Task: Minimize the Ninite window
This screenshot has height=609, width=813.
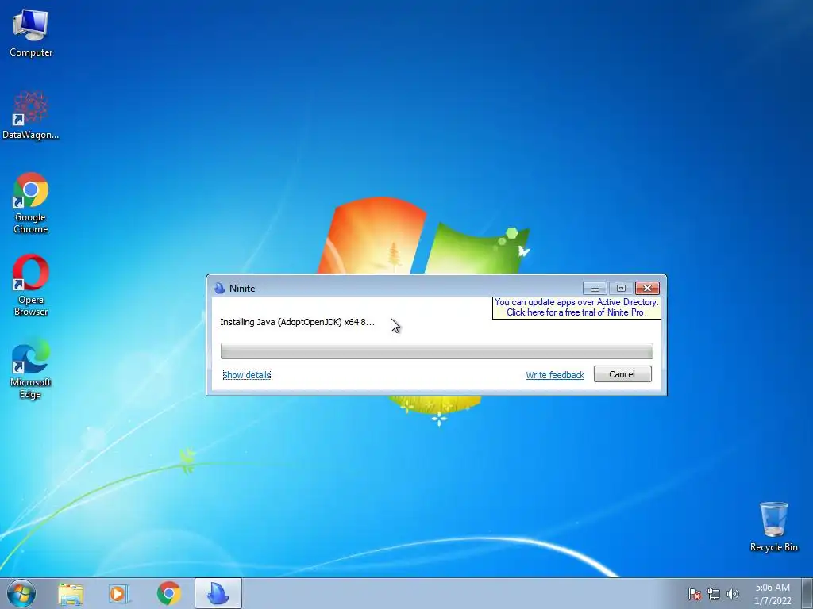Action: click(x=595, y=288)
